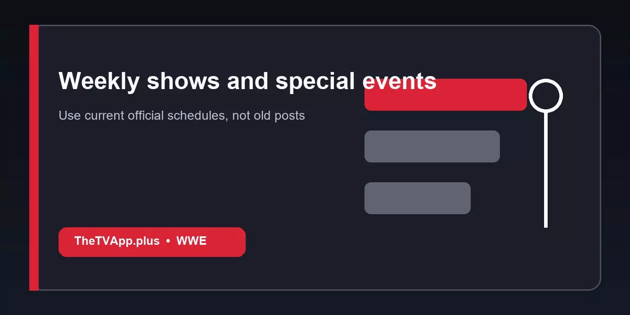This screenshot has height=315, width=630.
Task: Open the TheTVApp.plus • WWE red badge
Action: click(x=152, y=242)
